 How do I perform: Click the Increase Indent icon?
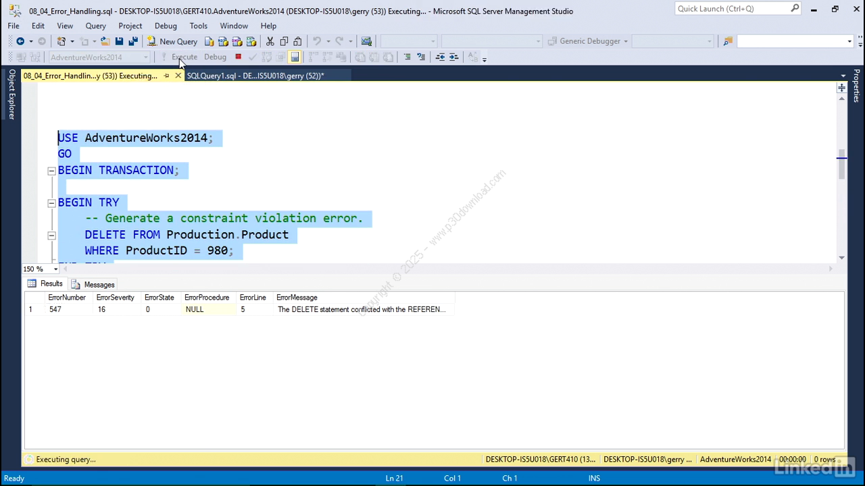pos(454,57)
